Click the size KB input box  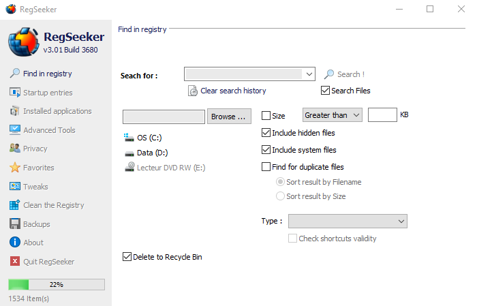click(x=382, y=114)
